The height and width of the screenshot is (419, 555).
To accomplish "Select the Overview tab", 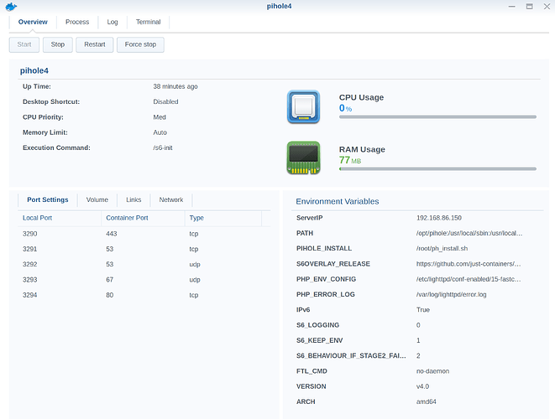I will pos(33,22).
